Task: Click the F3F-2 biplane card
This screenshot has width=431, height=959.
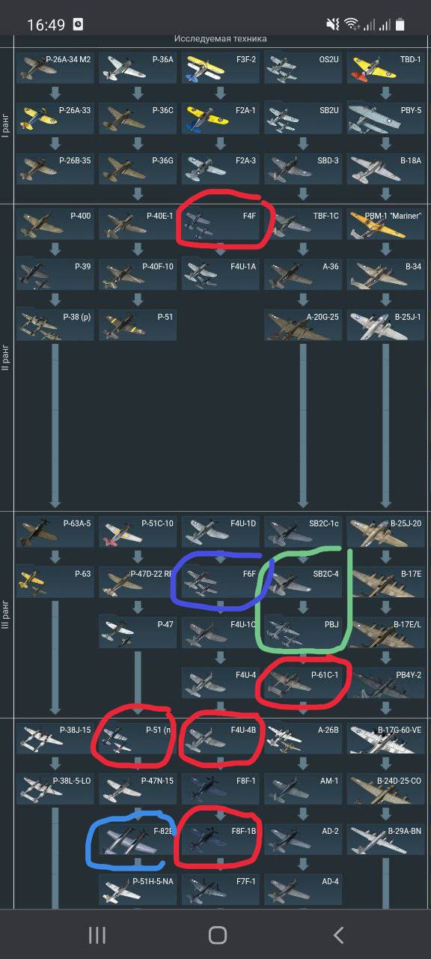Action: point(221,67)
